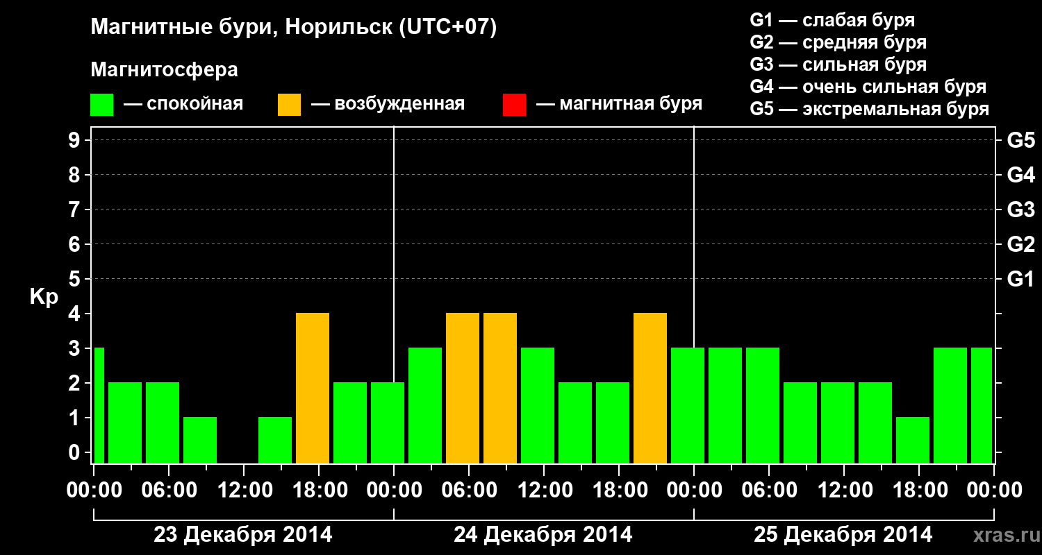Click the 'G5' right axis label
Image resolution: width=1042 pixels, height=555 pixels.
(1020, 140)
